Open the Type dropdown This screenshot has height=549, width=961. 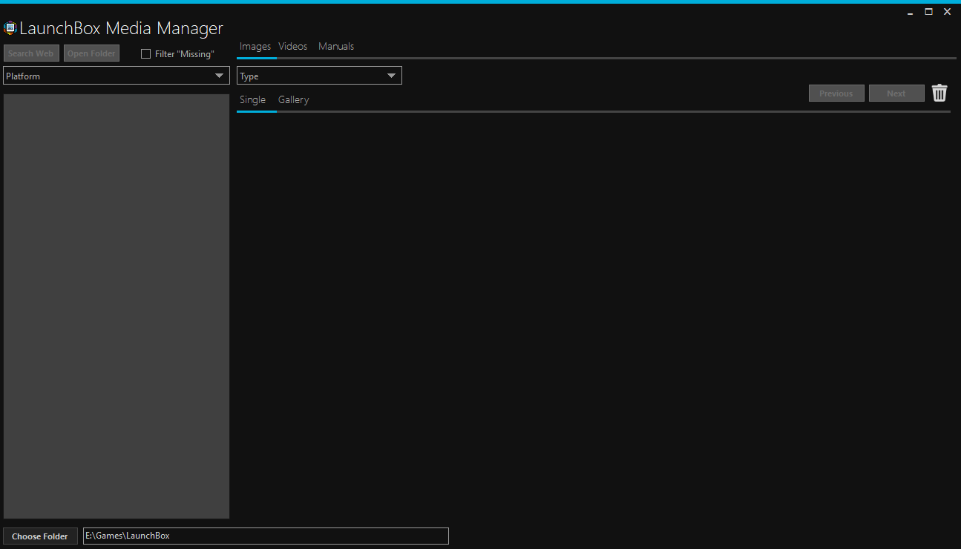[x=319, y=76]
